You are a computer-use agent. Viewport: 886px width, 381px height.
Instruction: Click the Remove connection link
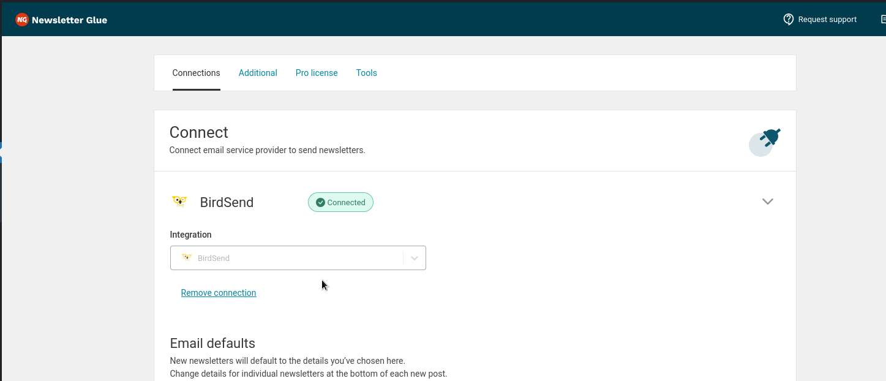coord(219,293)
